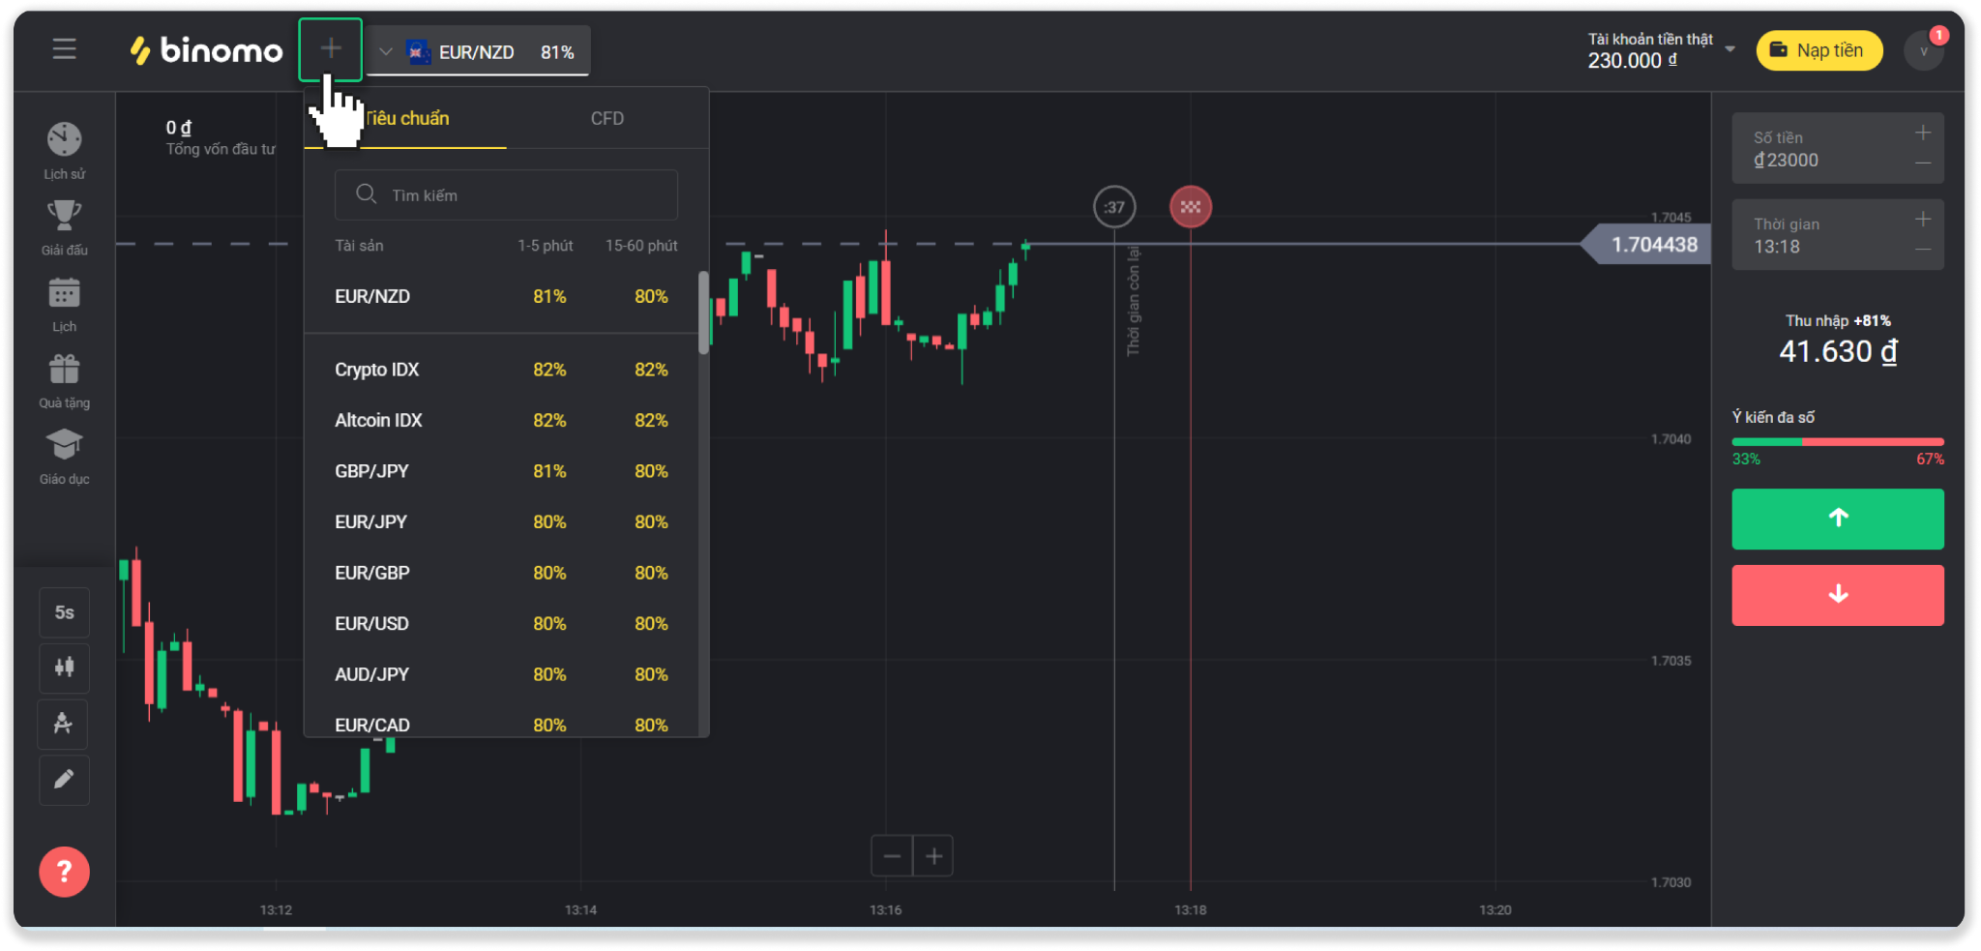Screen dimensions: 1981x951
Task: Expand the real account balance dropdown
Action: (x=1730, y=49)
